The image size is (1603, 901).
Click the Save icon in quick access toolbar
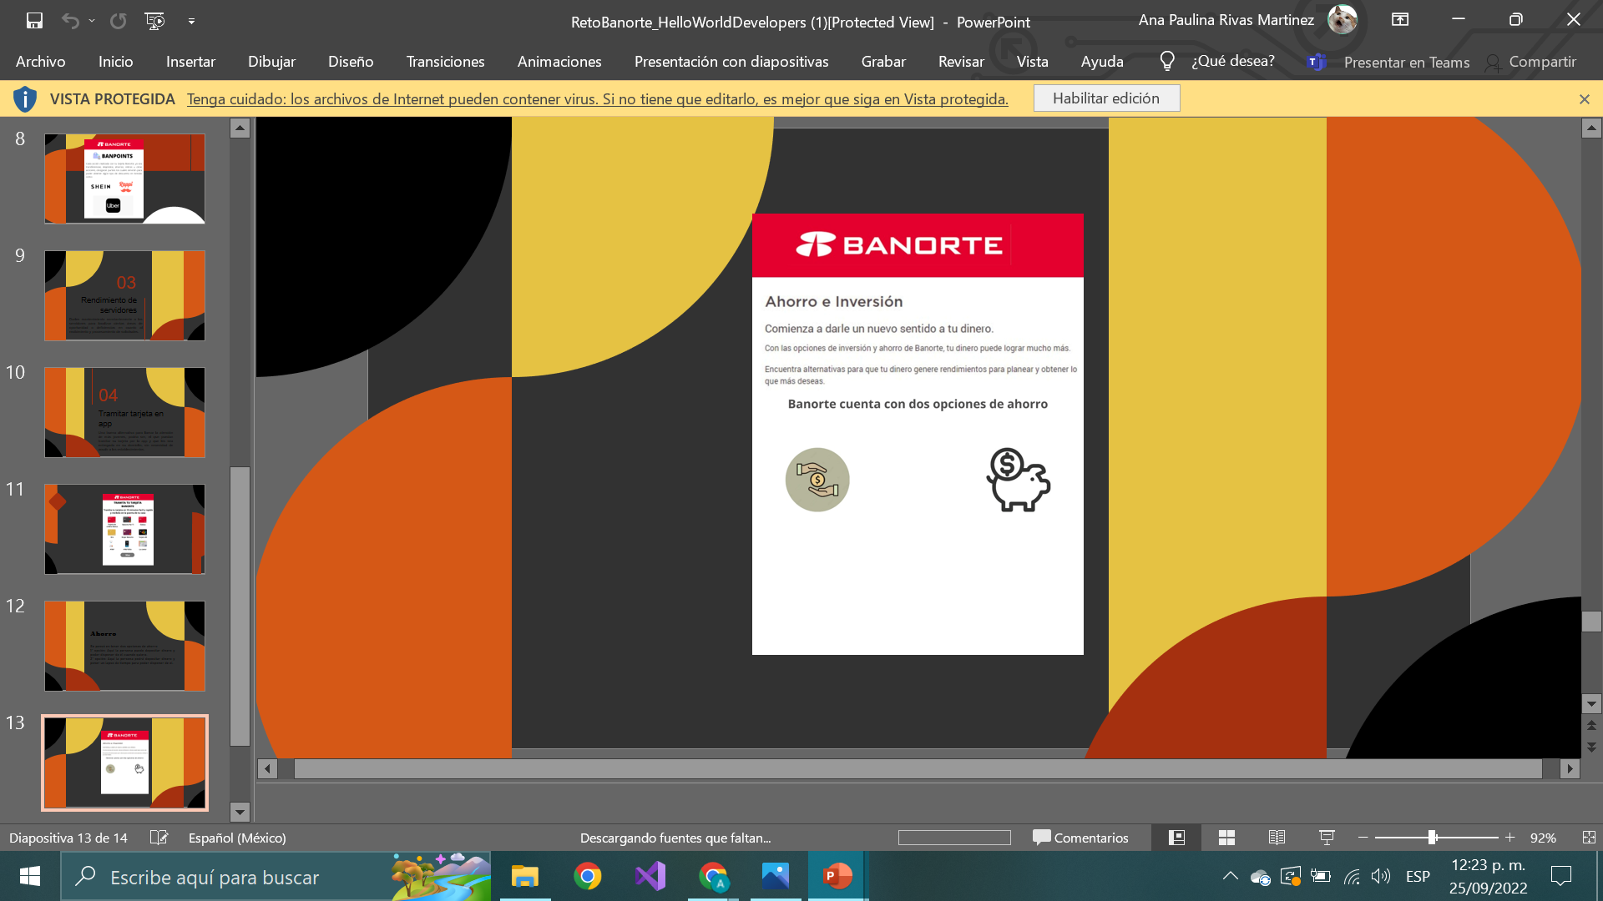pos(34,21)
